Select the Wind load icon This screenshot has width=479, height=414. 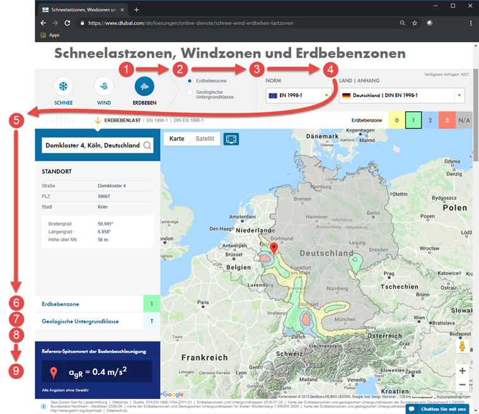tap(104, 86)
